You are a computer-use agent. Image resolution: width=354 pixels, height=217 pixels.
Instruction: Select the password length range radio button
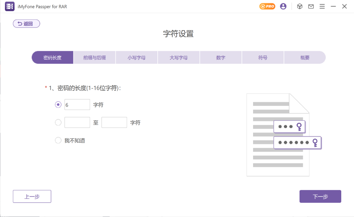(x=58, y=122)
